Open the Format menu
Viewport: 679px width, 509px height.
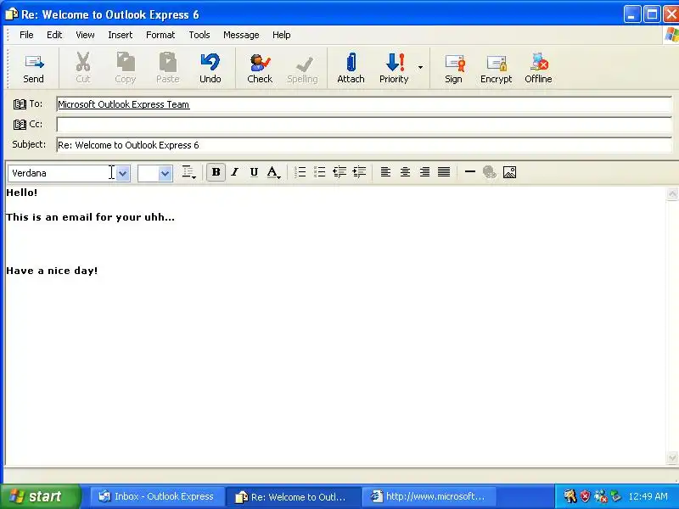pyautogui.click(x=160, y=35)
